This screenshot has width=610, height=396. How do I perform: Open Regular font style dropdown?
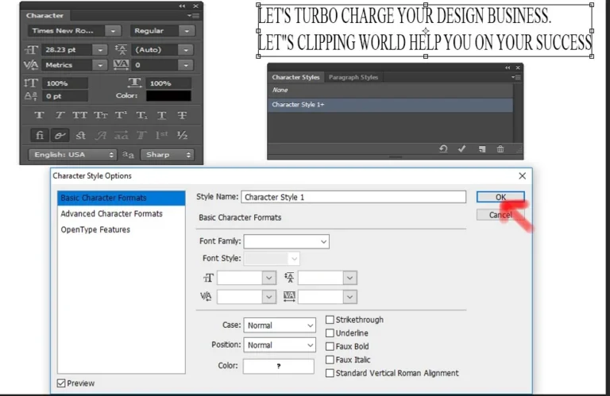pyautogui.click(x=187, y=31)
